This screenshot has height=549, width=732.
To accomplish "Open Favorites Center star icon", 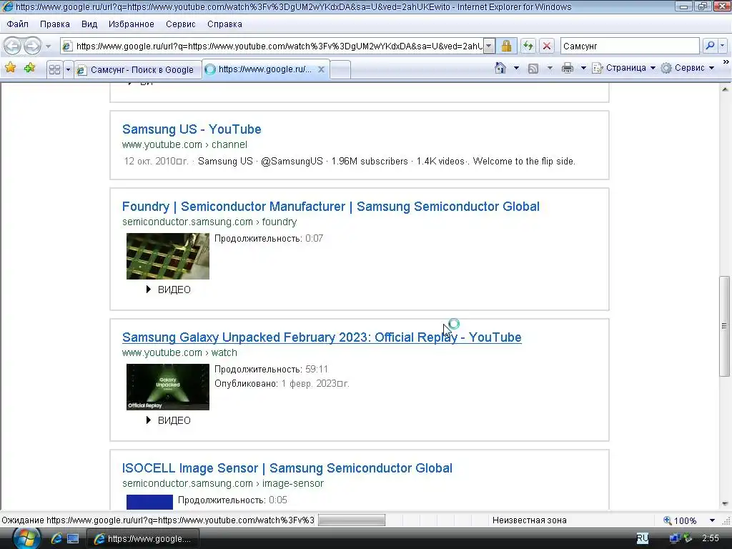I will point(10,68).
